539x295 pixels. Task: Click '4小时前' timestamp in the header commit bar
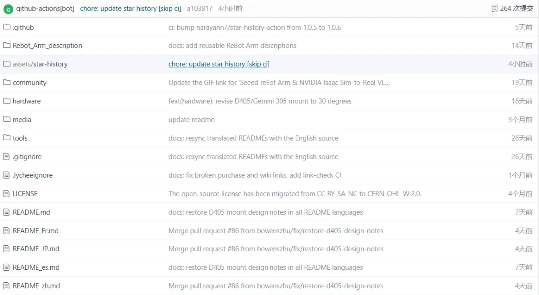(230, 8)
